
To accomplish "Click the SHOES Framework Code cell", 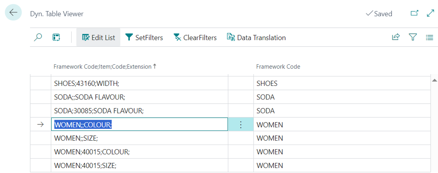I will tap(267, 83).
